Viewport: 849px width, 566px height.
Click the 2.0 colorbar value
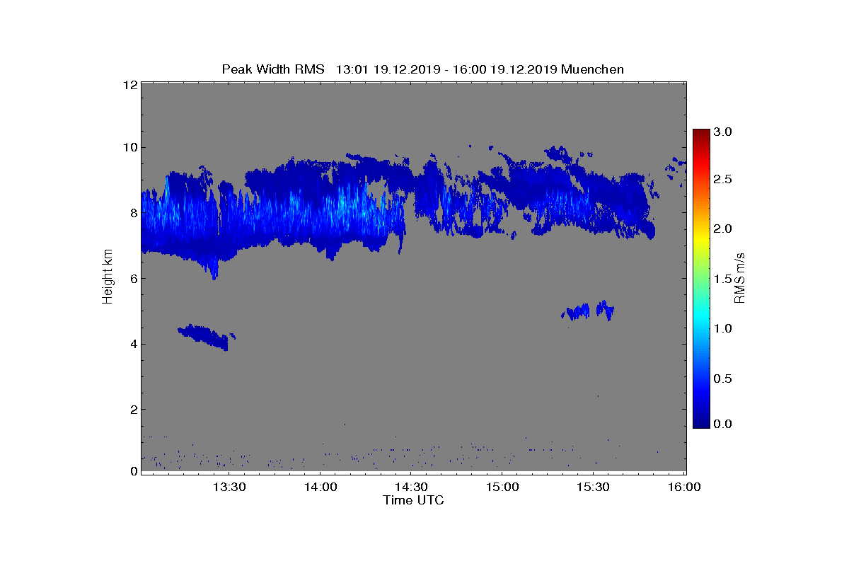(722, 229)
